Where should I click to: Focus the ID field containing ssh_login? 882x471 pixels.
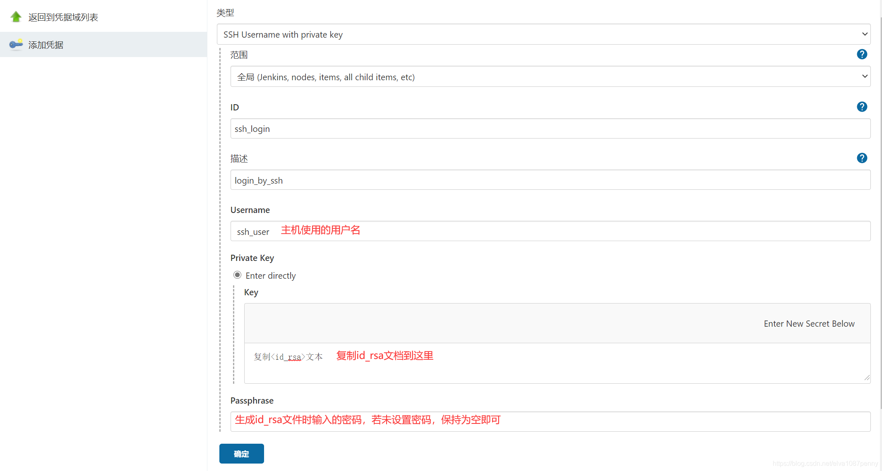click(x=550, y=129)
